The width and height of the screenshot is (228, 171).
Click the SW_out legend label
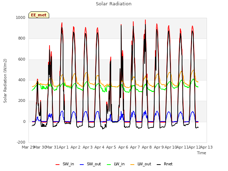pyautogui.click(x=94, y=164)
